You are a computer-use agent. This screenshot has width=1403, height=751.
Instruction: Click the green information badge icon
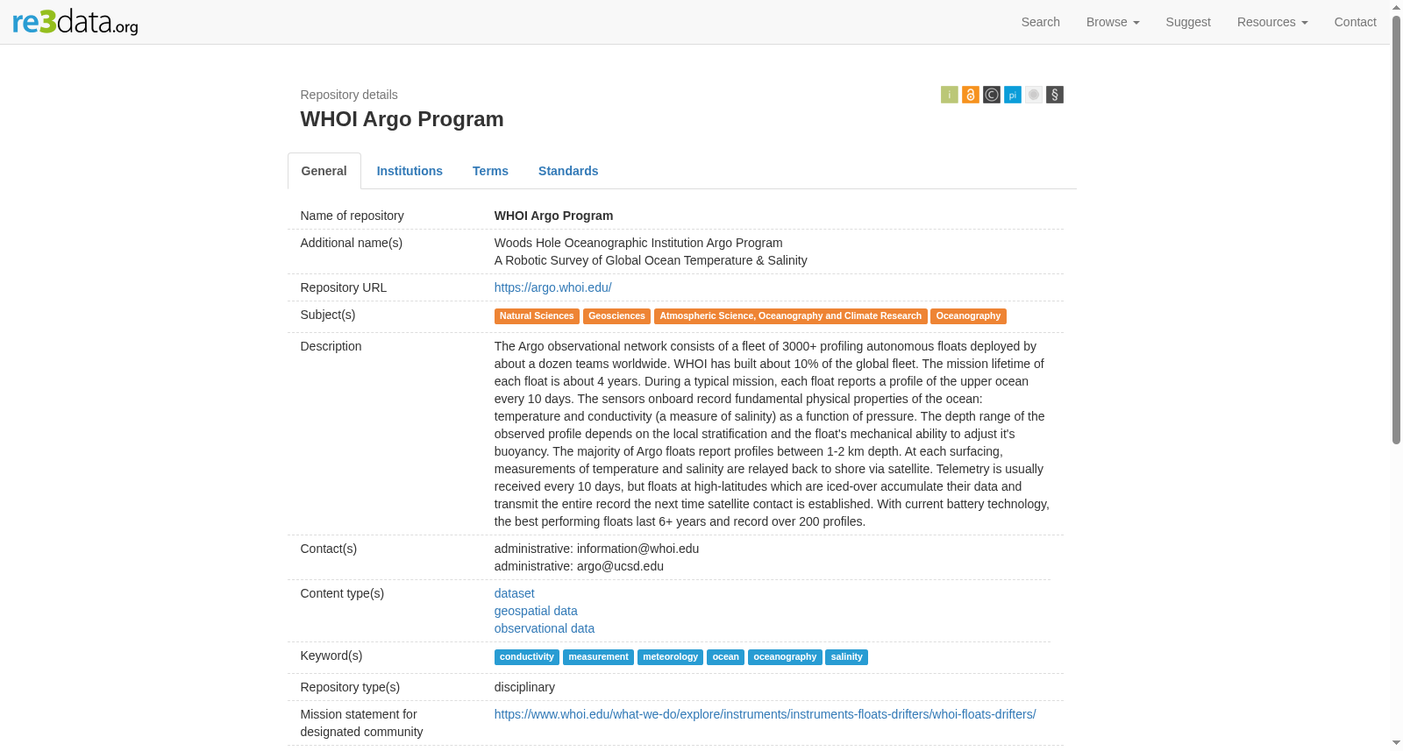click(x=949, y=95)
